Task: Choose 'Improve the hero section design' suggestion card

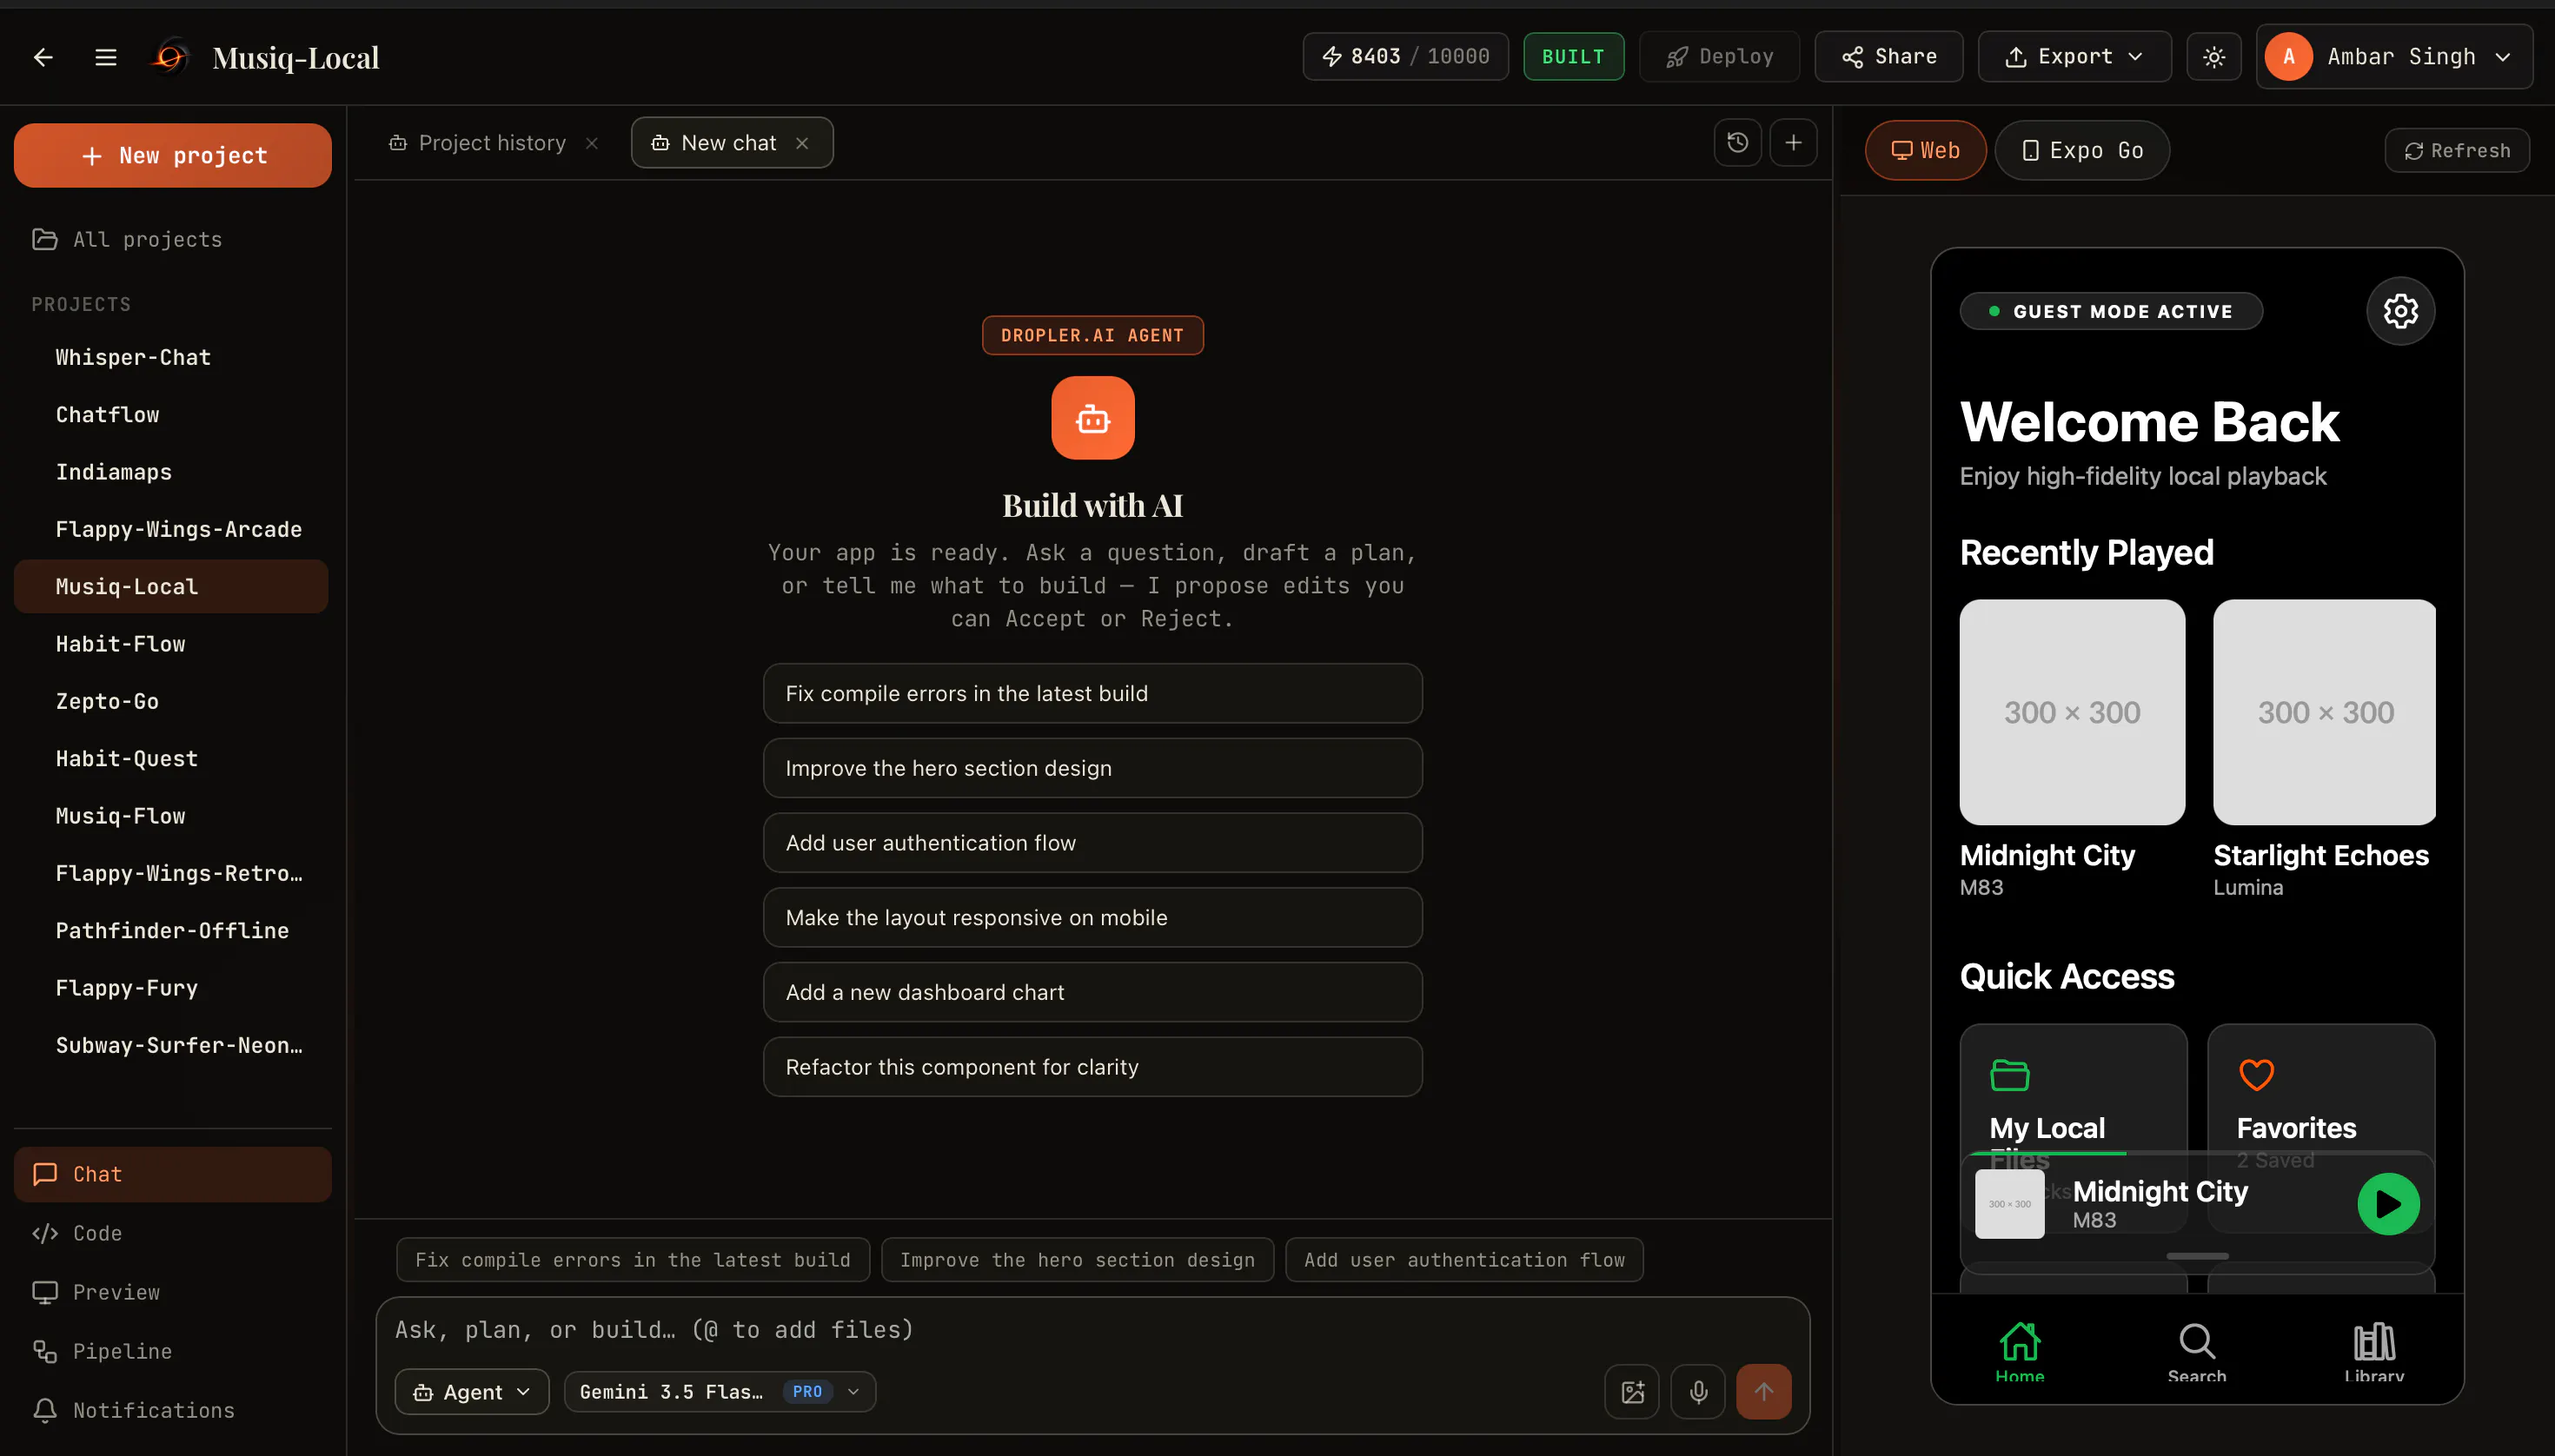Action: pyautogui.click(x=1092, y=768)
